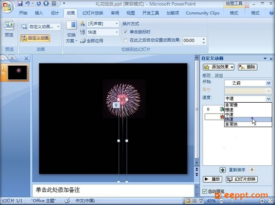Undo the last action
This screenshot has height=205, width=275.
coord(27,4)
